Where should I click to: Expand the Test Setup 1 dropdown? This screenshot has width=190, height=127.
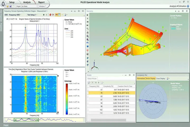[32, 15]
